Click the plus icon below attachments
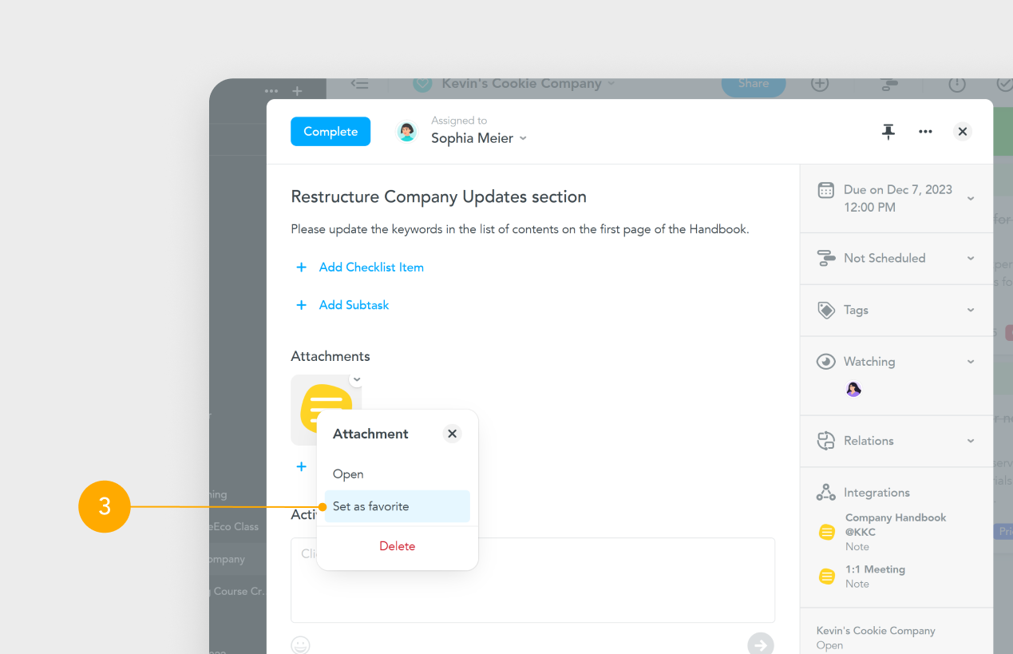 (301, 466)
